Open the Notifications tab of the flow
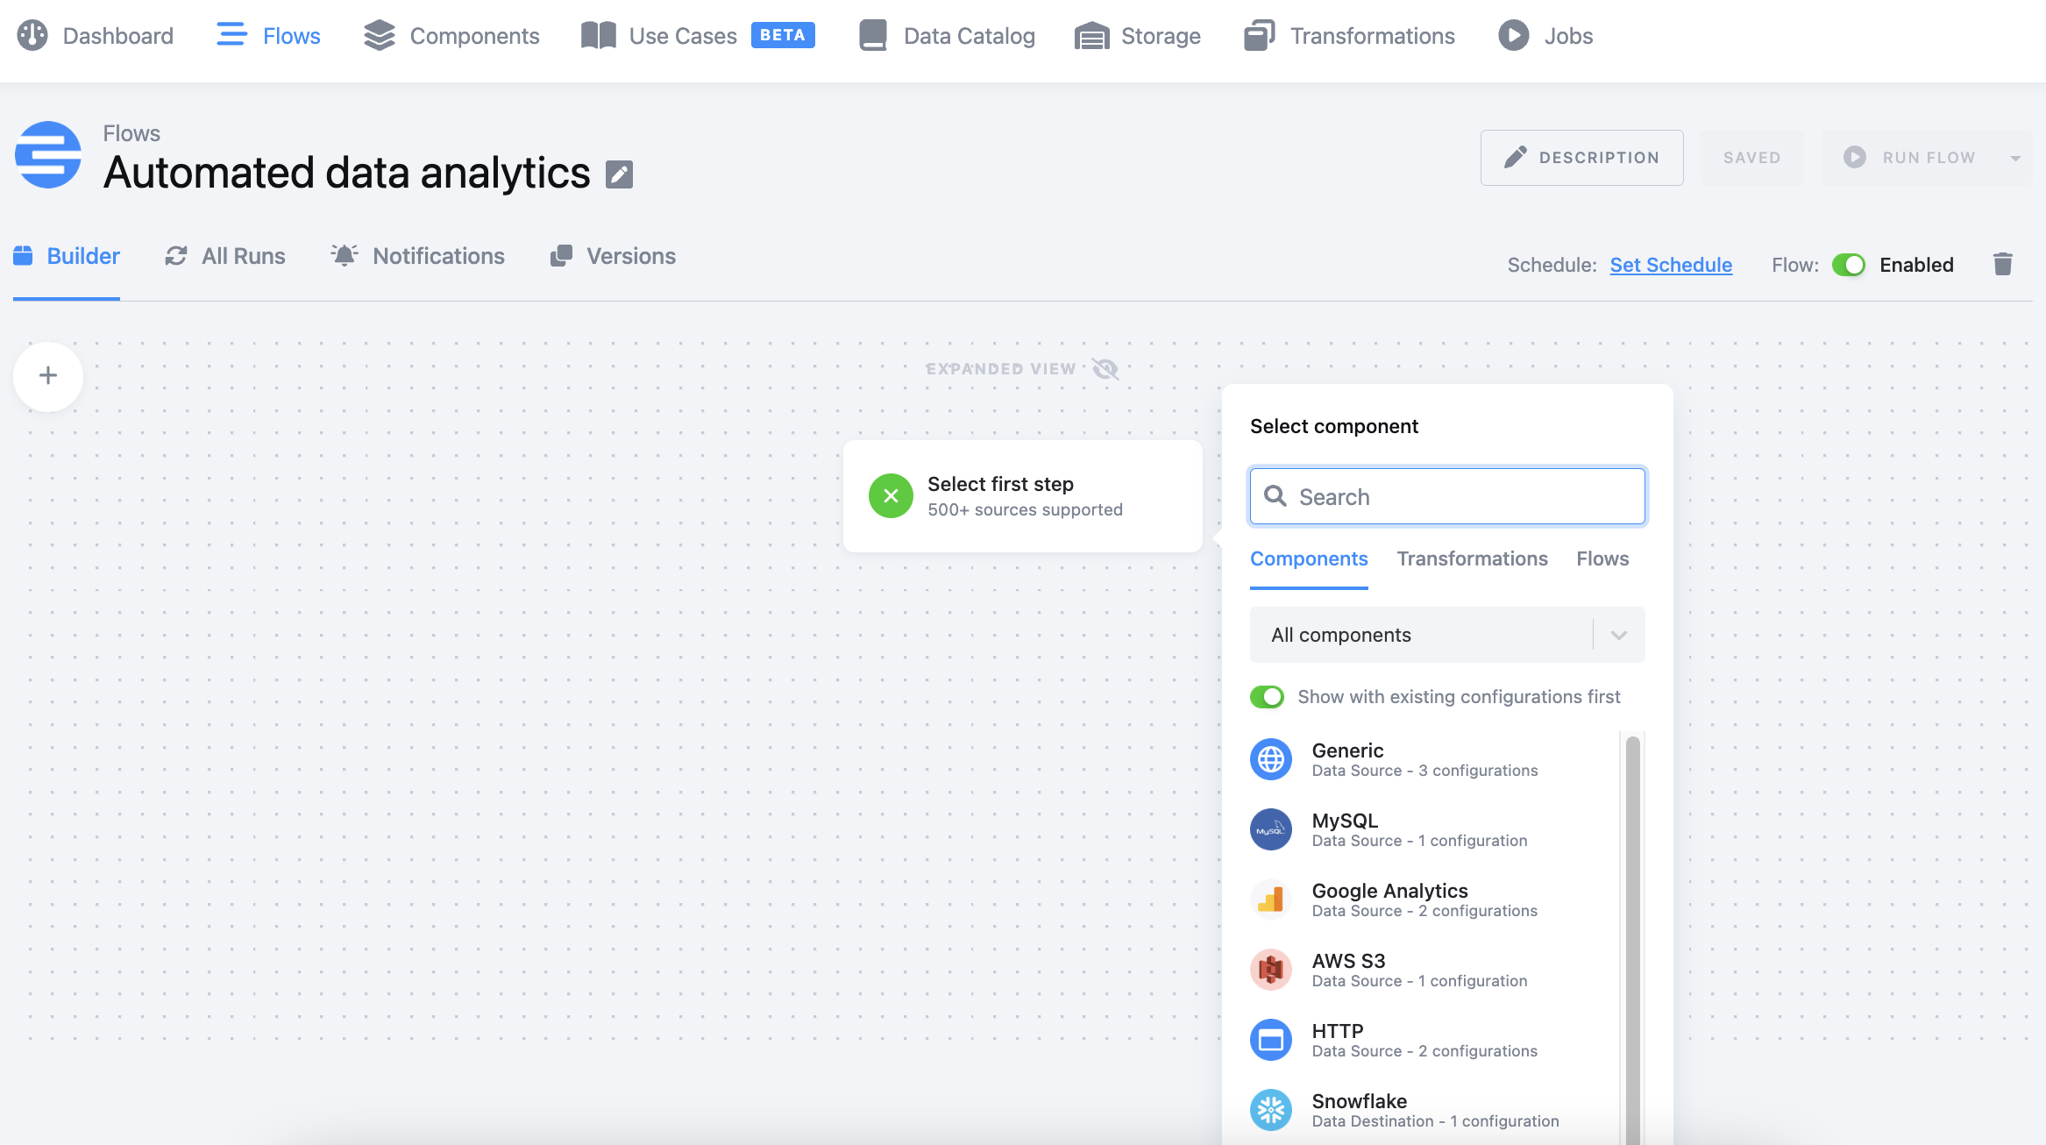The width and height of the screenshot is (2046, 1145). (419, 256)
